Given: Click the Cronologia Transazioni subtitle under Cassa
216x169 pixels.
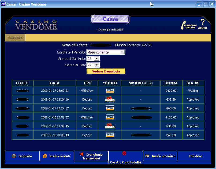Looking at the screenshot, I should pyautogui.click(x=110, y=30).
